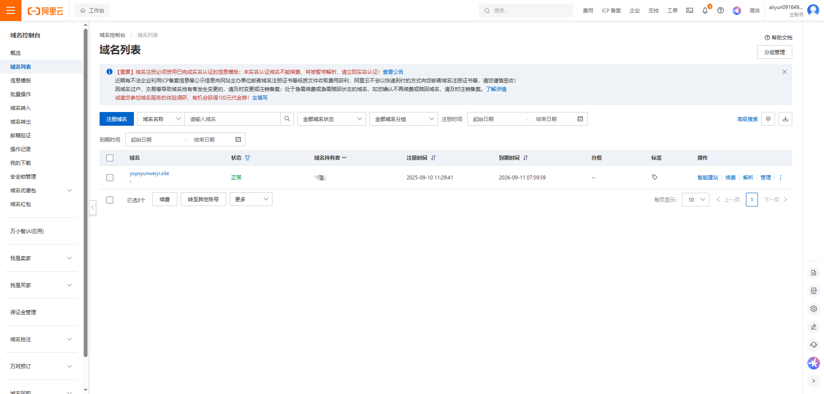Toggle the bottom bulk-select checkbox
The width and height of the screenshot is (824, 394).
tap(110, 200)
